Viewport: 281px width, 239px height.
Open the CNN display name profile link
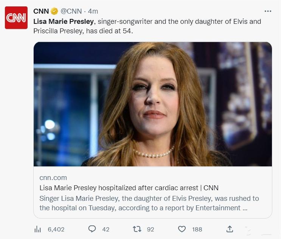(41, 12)
